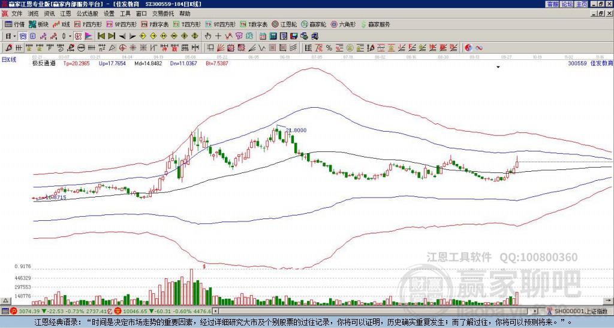Select the hand pan tool

click(208, 37)
